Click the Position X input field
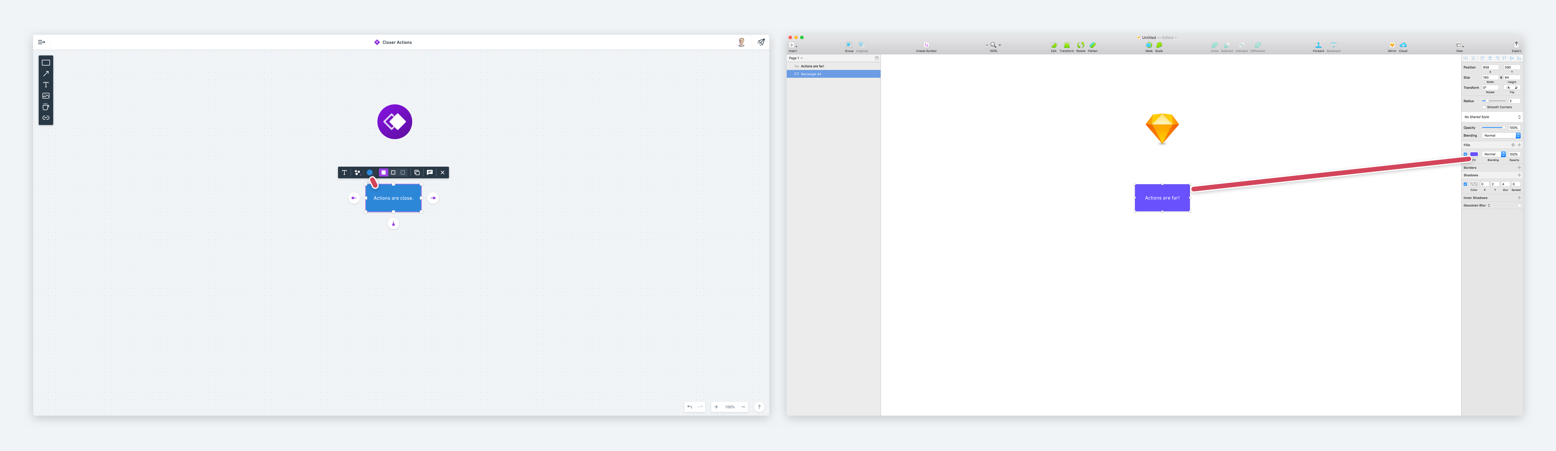 pos(1490,68)
